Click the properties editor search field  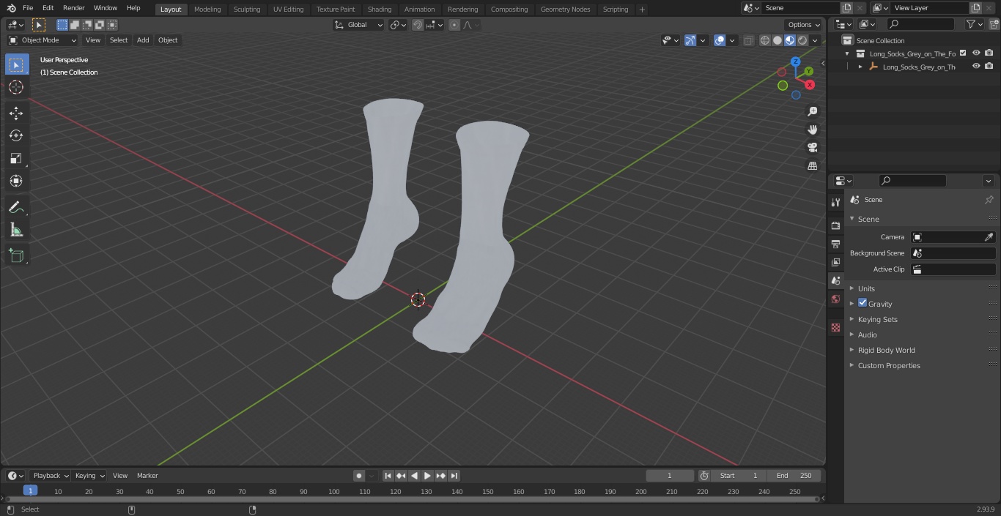[912, 181]
